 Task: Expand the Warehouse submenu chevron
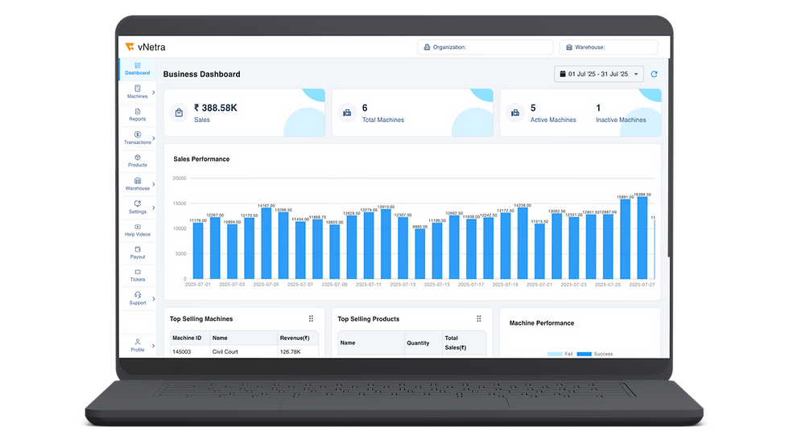click(154, 184)
